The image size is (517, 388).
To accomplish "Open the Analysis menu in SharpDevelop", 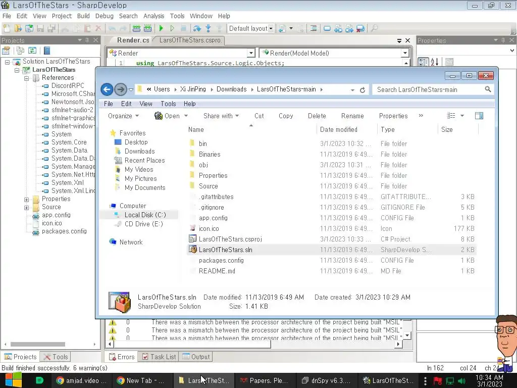I will pos(153,16).
